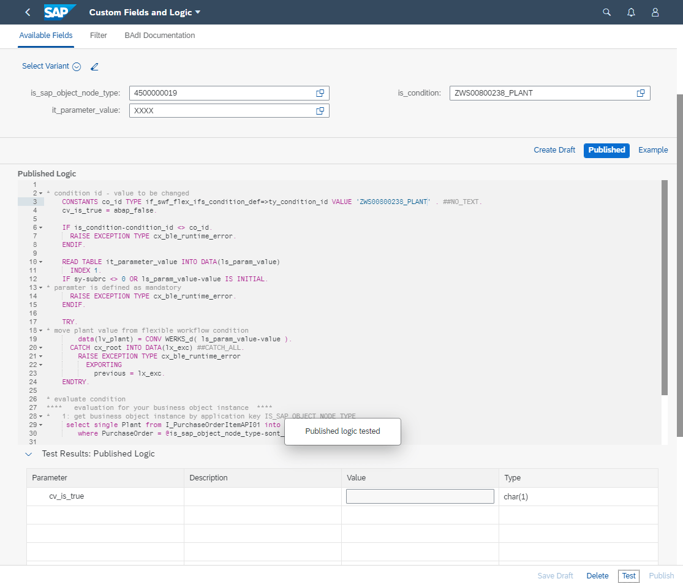
Task: Open the search bar
Action: click(606, 12)
